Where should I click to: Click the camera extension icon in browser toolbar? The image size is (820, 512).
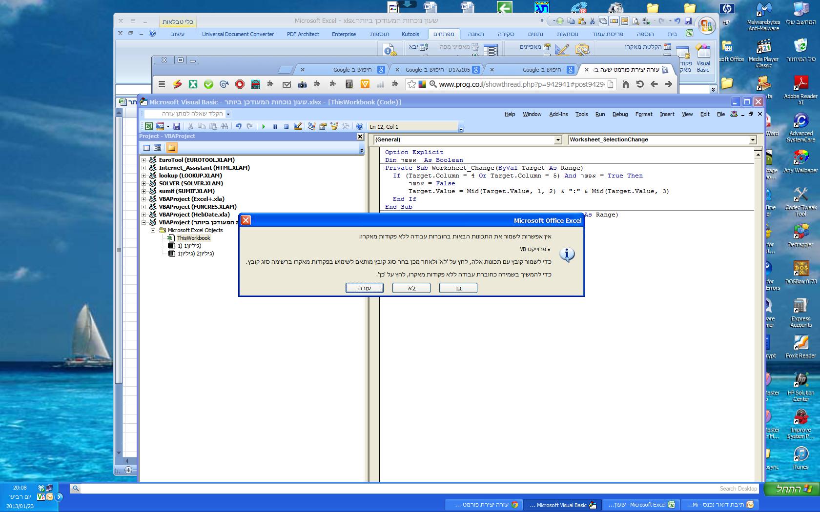302,84
